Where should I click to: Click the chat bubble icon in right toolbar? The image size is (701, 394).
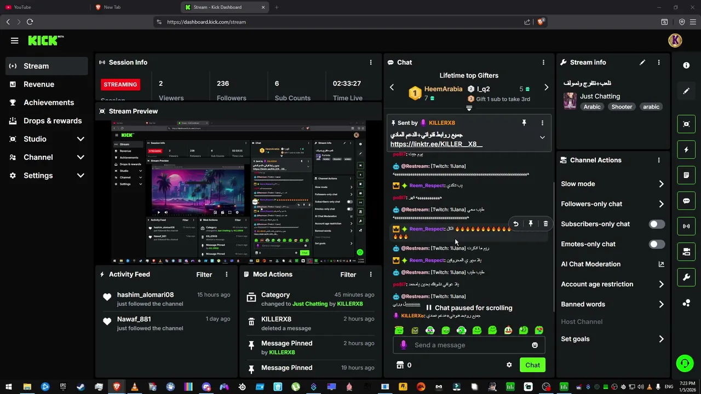686,201
